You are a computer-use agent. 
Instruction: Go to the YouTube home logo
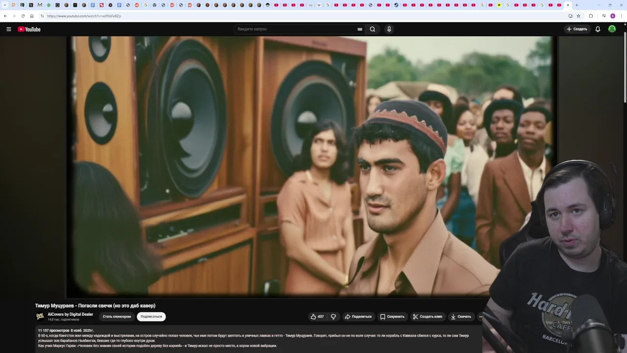[29, 29]
